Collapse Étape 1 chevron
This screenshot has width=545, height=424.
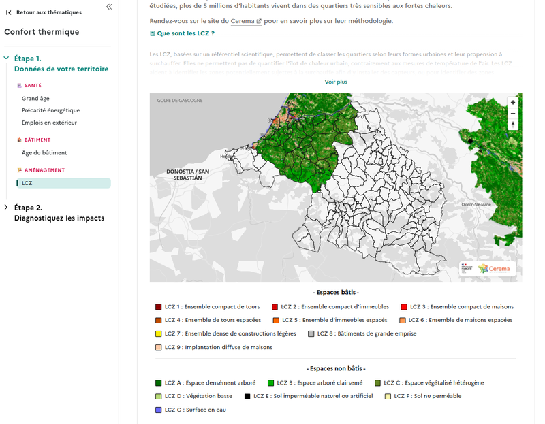[6, 58]
